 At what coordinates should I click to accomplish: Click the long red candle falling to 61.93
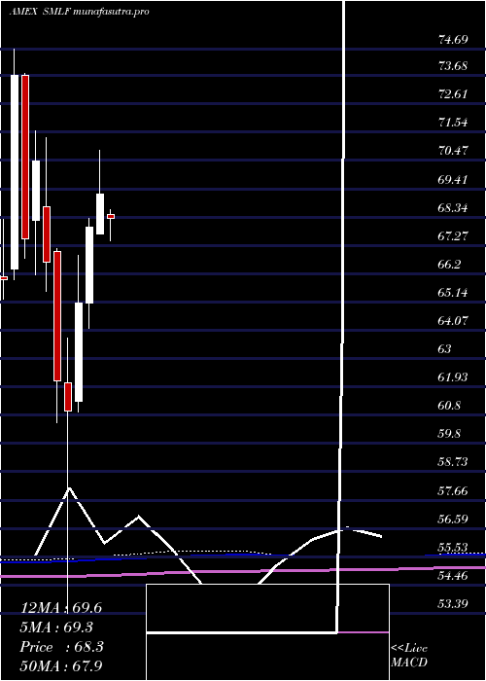coord(57,316)
